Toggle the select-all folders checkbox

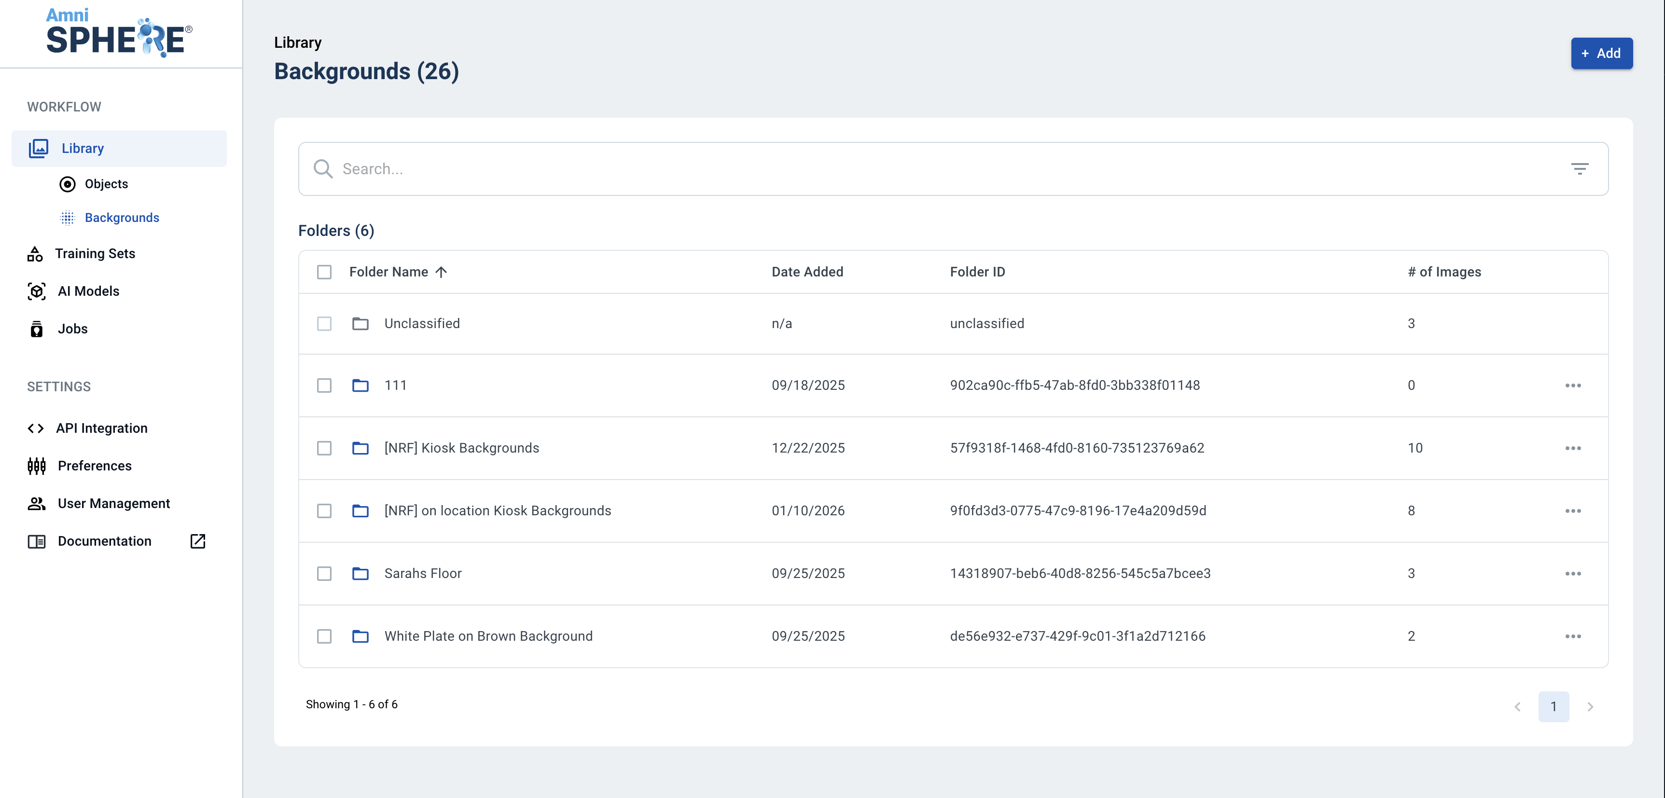pos(324,272)
